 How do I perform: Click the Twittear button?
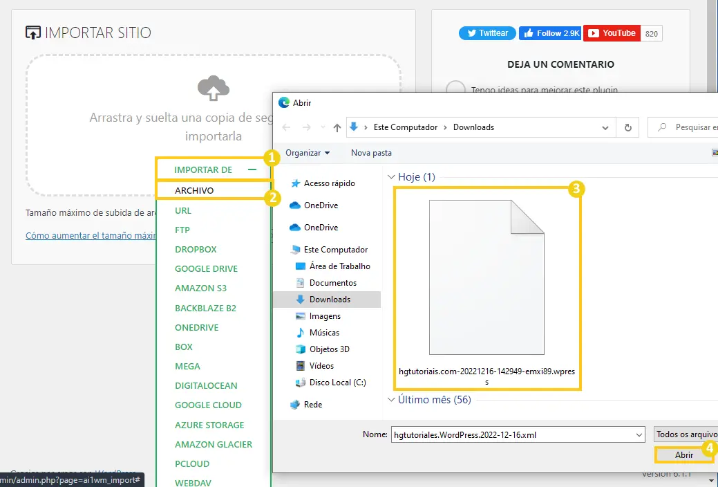[x=487, y=33]
